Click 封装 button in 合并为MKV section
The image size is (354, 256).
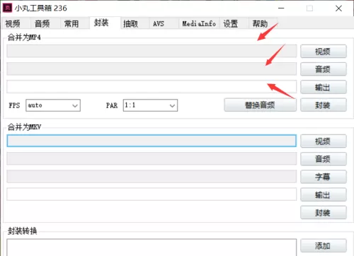coord(324,213)
